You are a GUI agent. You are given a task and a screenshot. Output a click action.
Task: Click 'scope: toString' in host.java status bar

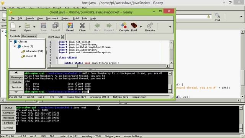133,136
